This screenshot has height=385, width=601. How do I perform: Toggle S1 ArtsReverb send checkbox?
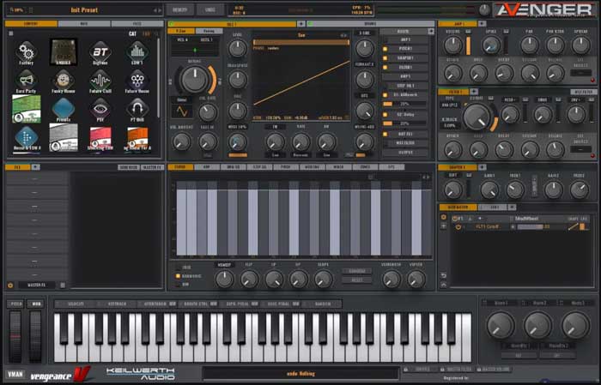(x=385, y=95)
